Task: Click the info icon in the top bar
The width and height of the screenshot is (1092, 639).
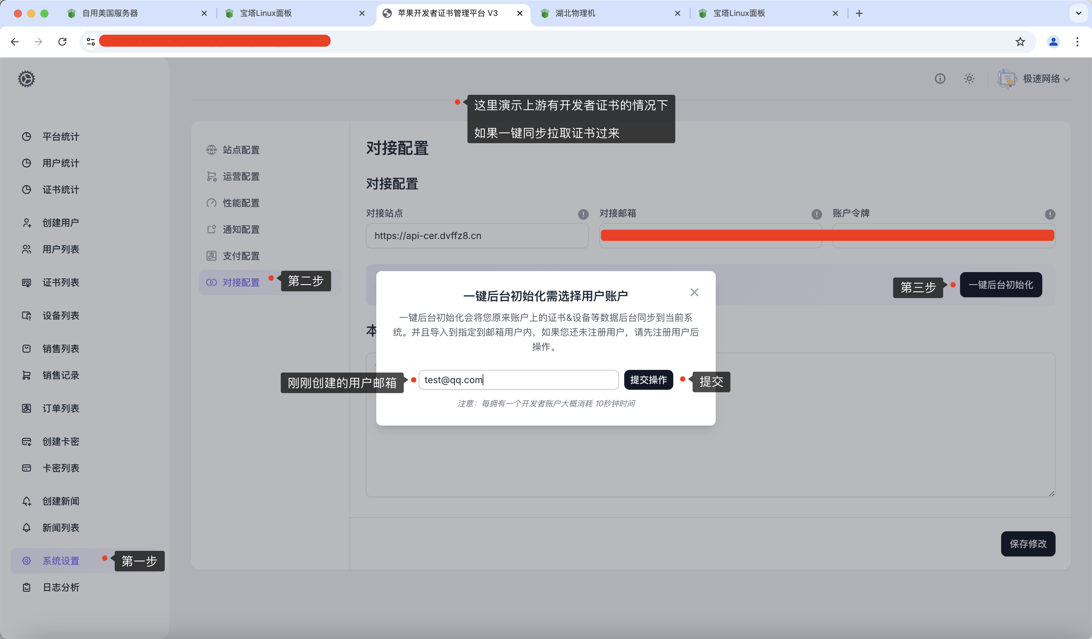Action: (x=940, y=79)
